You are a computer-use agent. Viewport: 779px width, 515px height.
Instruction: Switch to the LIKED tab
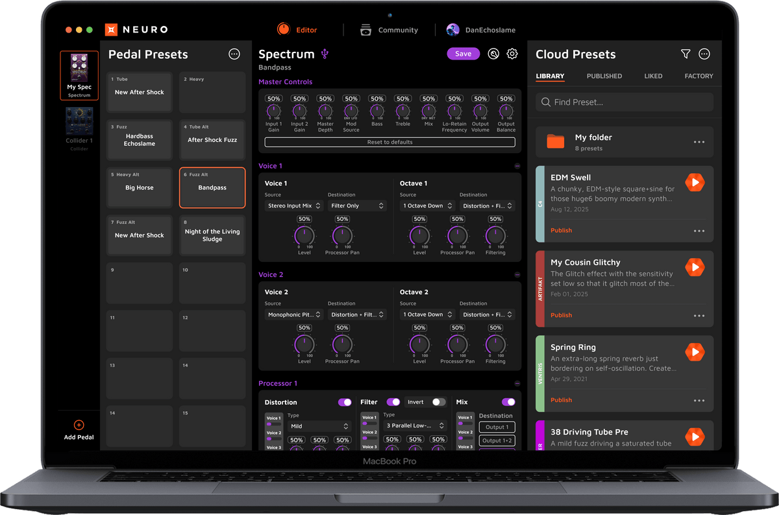click(653, 76)
